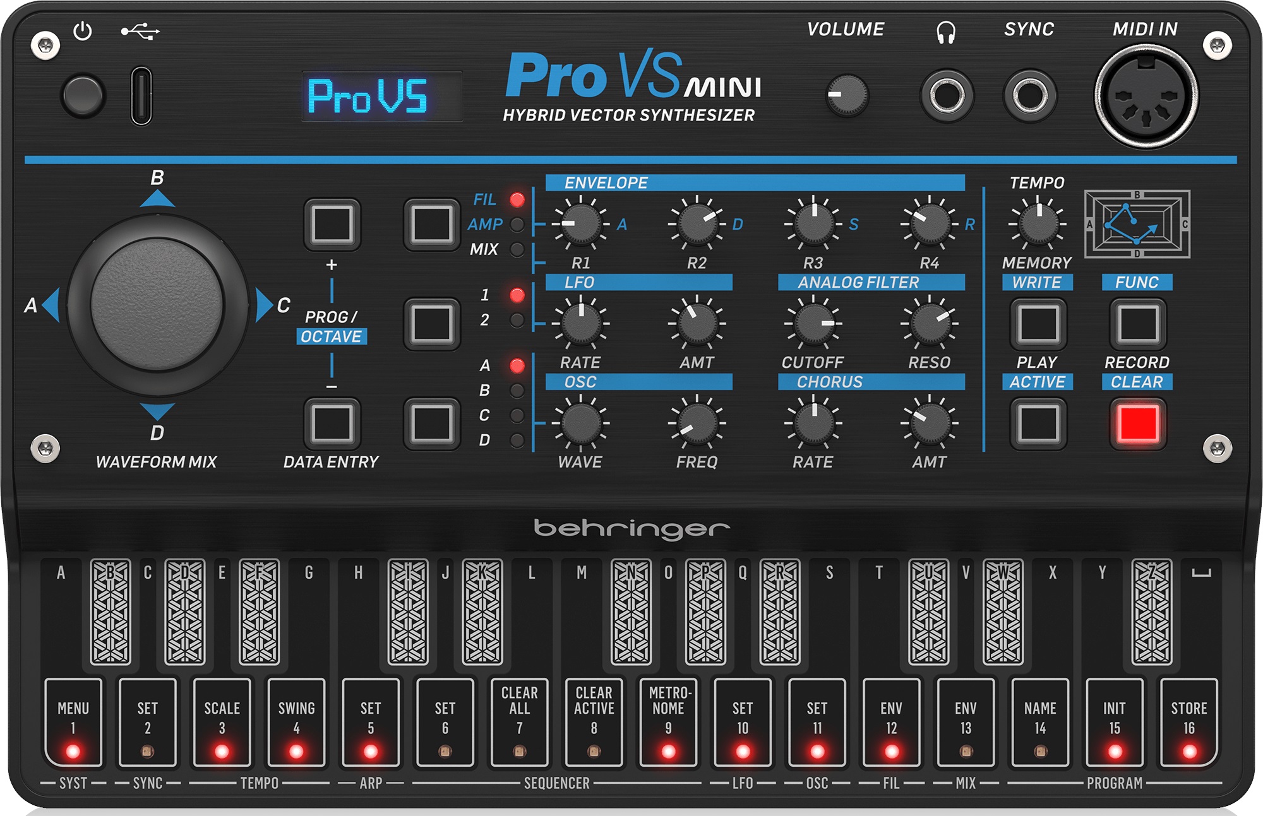Click the SYNC input jack
The image size is (1263, 816).
point(1029,96)
